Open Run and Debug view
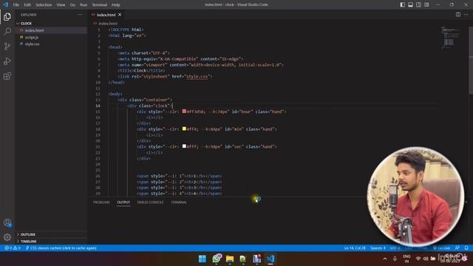Viewport: 473px width, 266px height. [7, 61]
